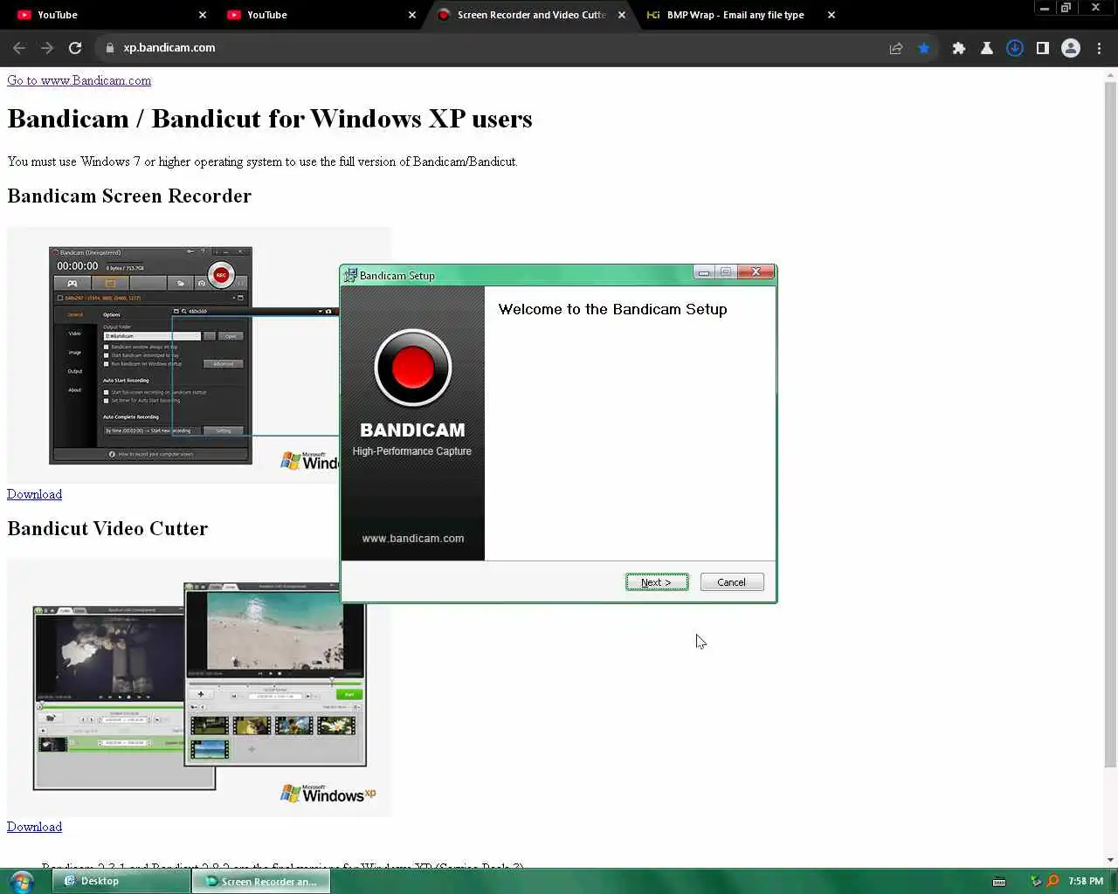Close the Screen Recorder tab

[622, 15]
